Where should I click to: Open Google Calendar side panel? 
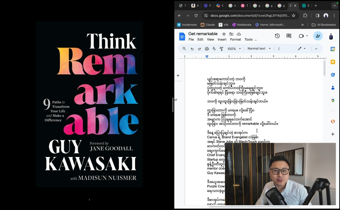(x=333, y=49)
